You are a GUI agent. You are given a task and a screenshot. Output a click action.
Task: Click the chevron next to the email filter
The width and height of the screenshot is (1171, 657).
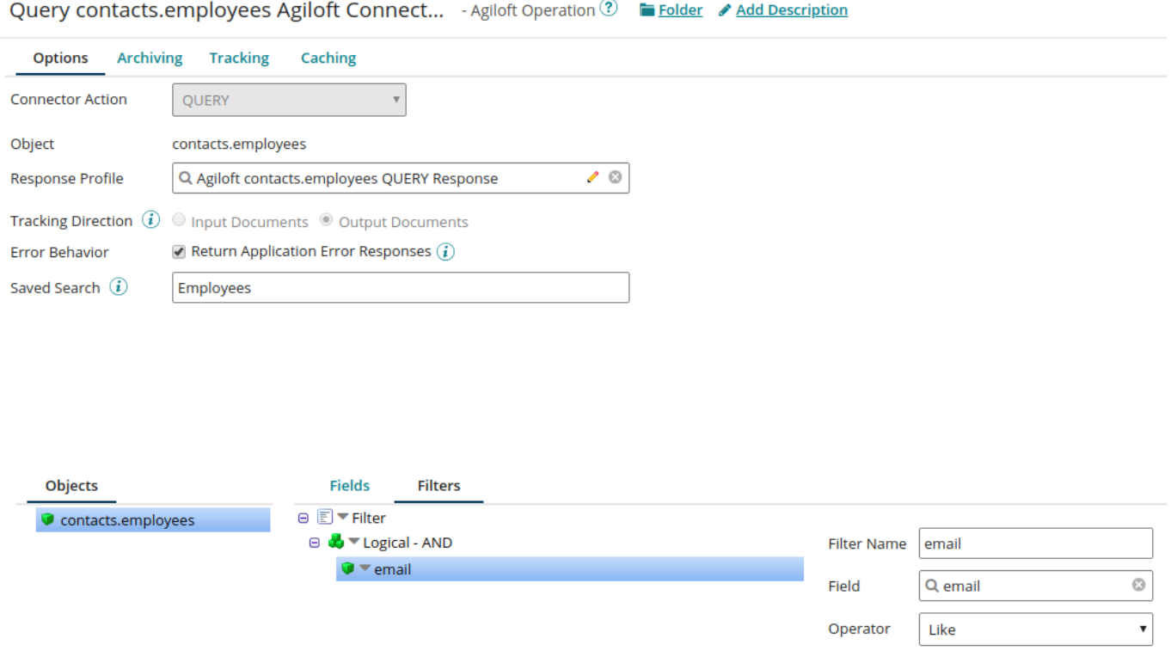coord(365,568)
